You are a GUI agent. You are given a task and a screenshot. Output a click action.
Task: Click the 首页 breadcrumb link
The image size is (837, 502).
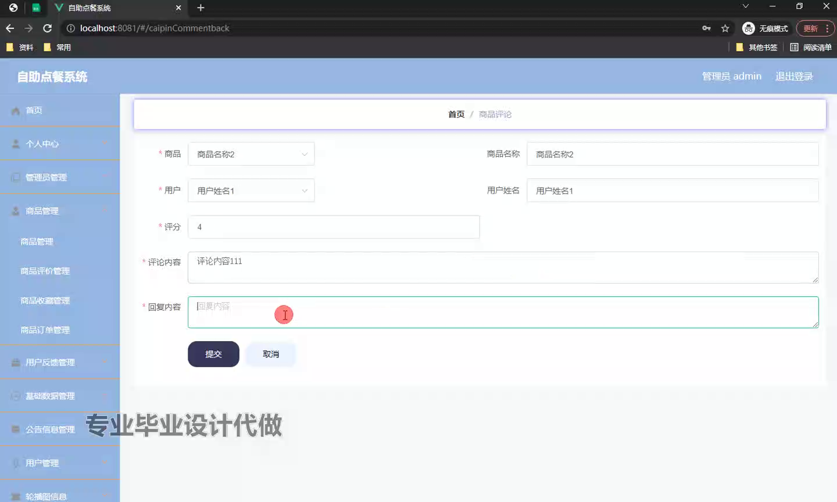456,114
